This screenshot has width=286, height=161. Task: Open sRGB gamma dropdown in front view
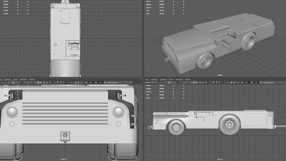(119, 82)
